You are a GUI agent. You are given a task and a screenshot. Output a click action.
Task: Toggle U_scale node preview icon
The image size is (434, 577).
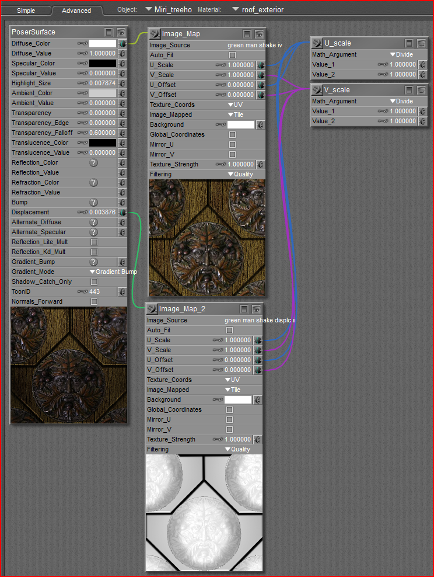pos(421,43)
